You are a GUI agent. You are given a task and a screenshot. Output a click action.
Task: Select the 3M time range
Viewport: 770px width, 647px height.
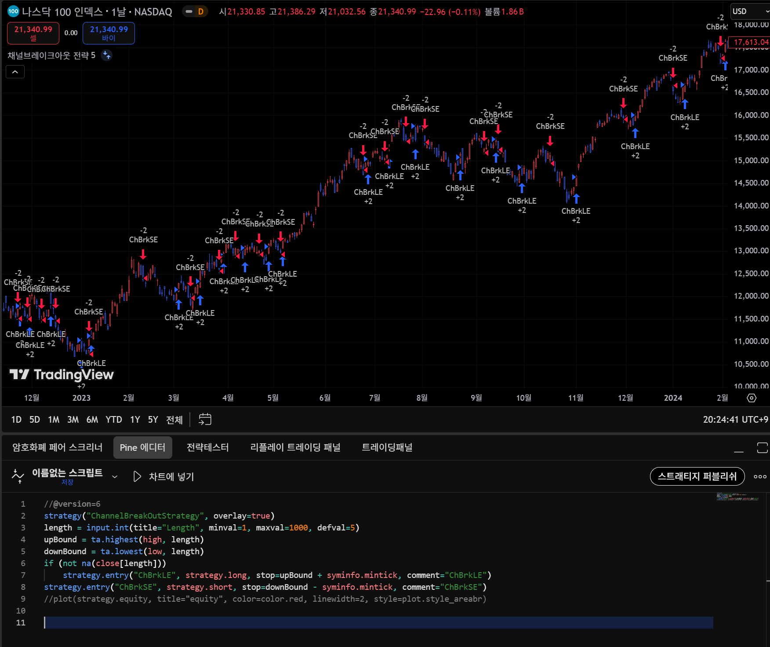73,420
